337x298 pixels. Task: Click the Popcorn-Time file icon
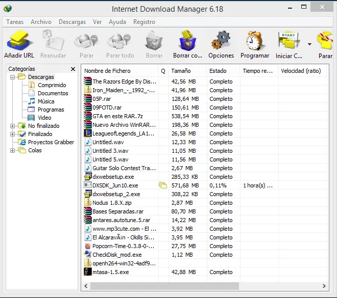click(x=88, y=246)
